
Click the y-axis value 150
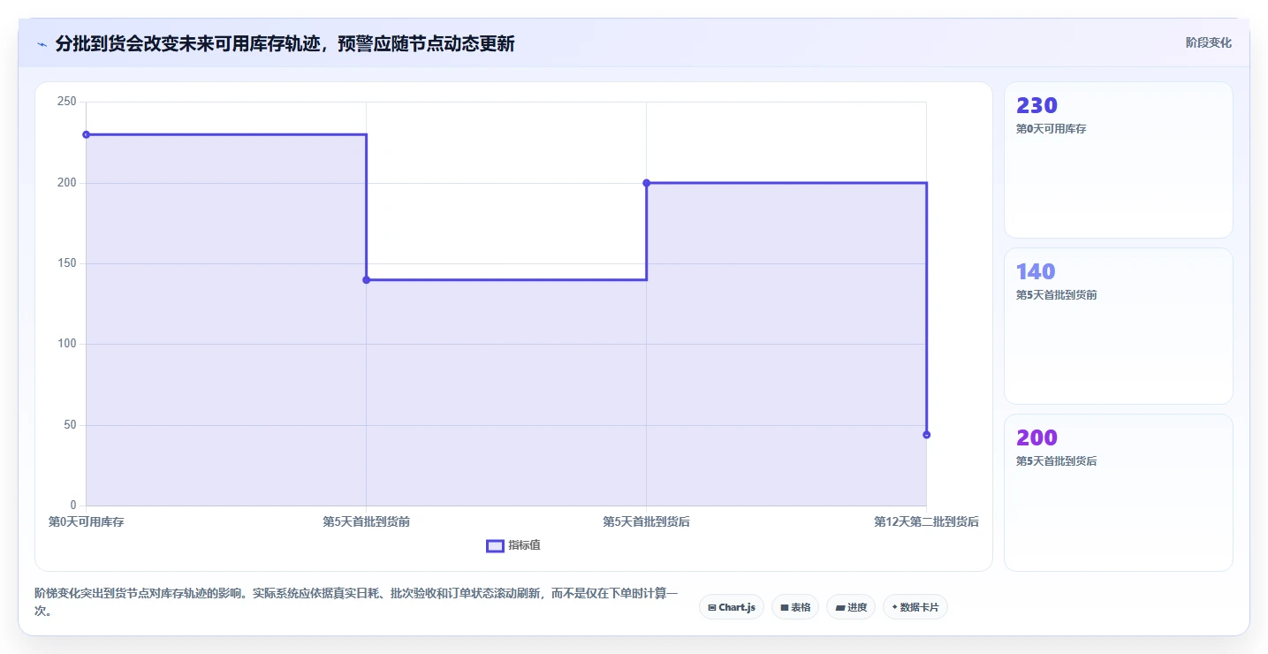(66, 263)
